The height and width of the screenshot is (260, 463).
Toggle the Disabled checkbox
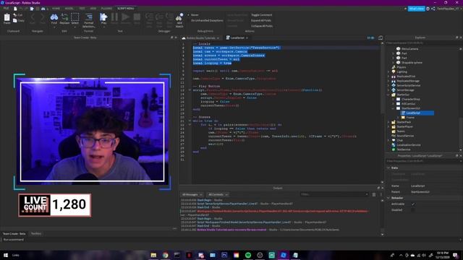[413, 210]
